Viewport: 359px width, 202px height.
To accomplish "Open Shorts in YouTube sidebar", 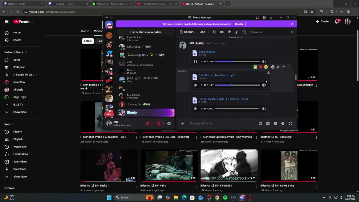I will (17, 40).
